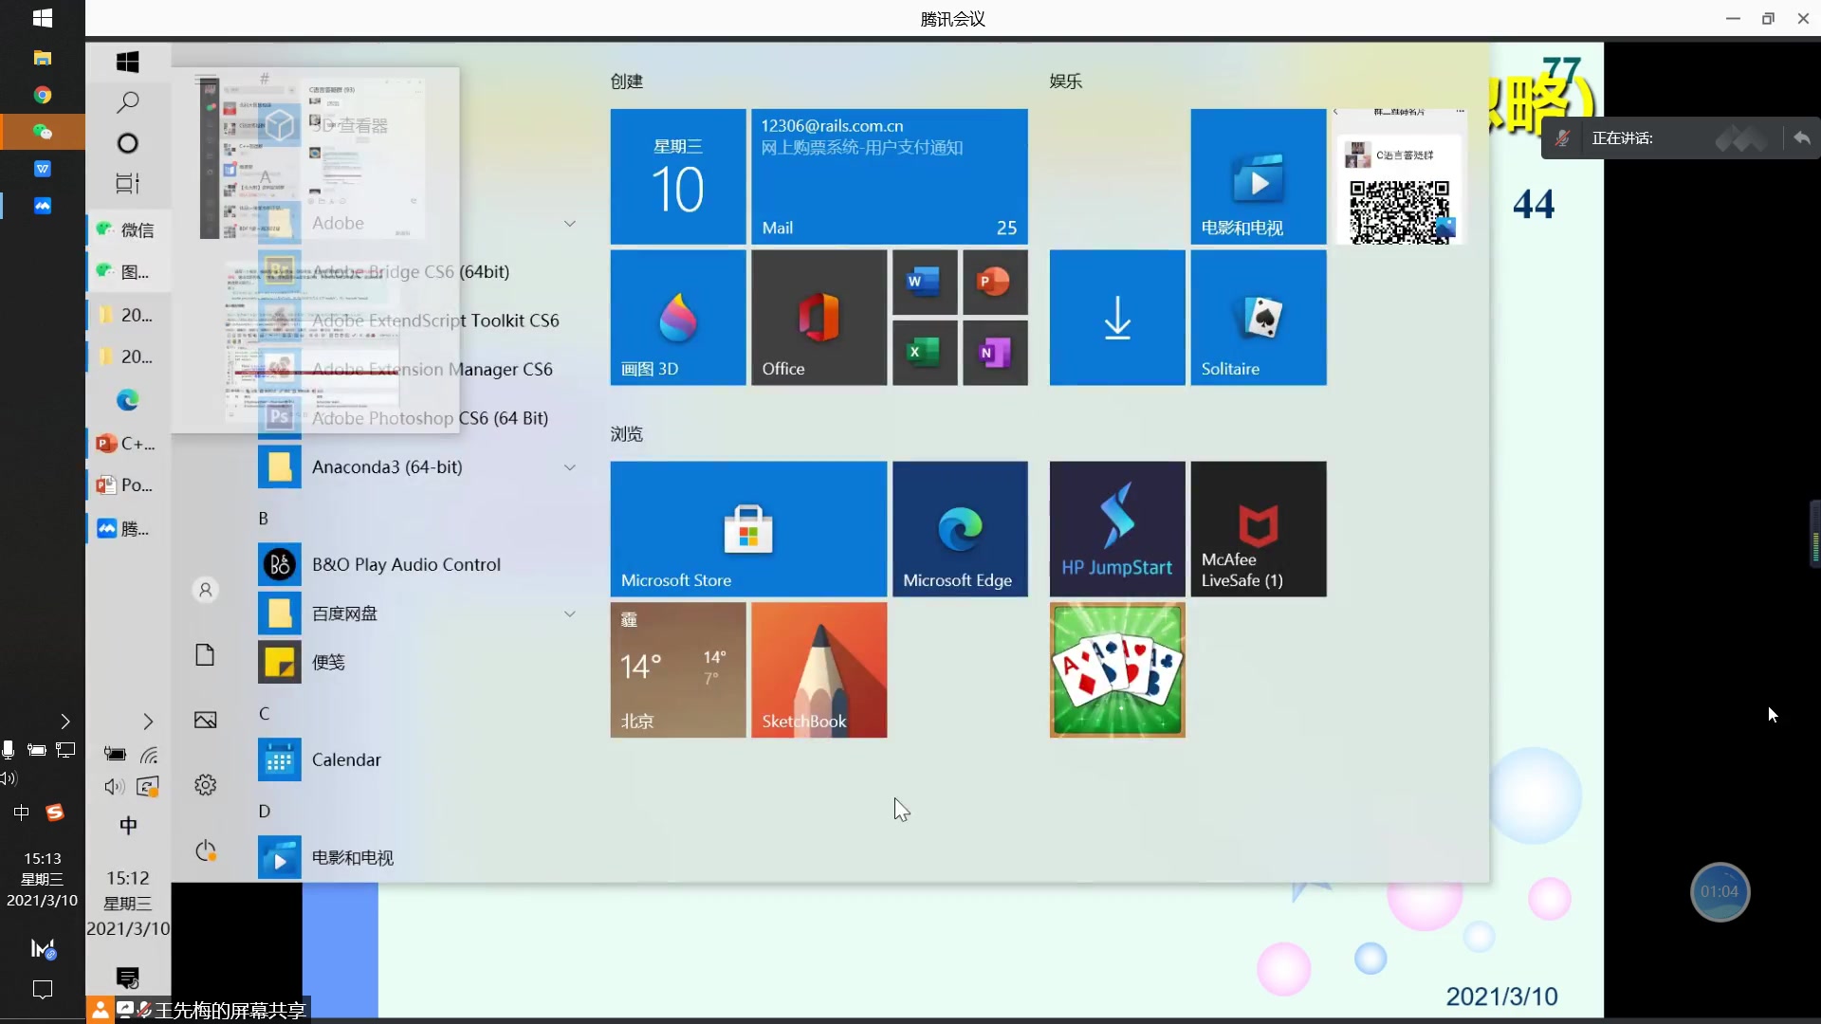Launch the SketchBook tile
Screen dimensions: 1821x1024
point(819,669)
